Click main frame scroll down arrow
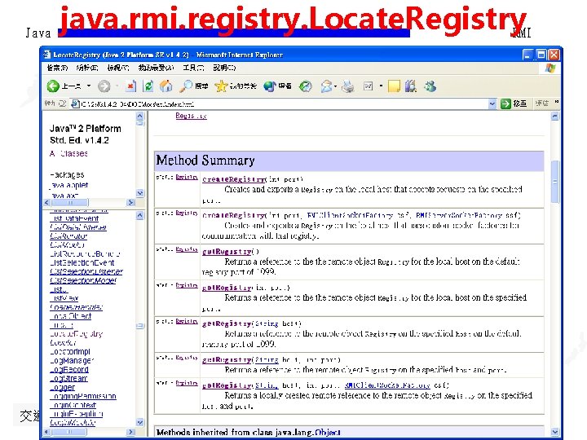 pyautogui.click(x=555, y=432)
